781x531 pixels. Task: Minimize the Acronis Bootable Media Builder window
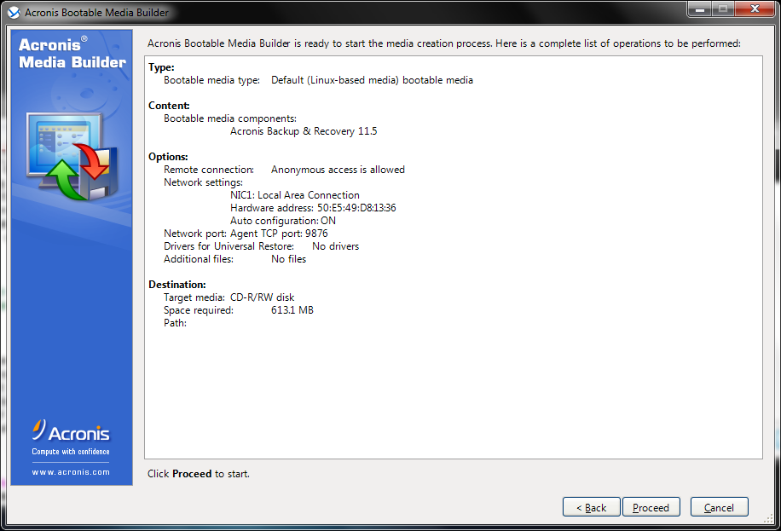(x=700, y=9)
